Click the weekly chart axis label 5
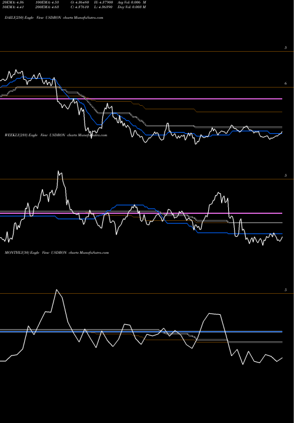294x423 pixels. [286, 176]
